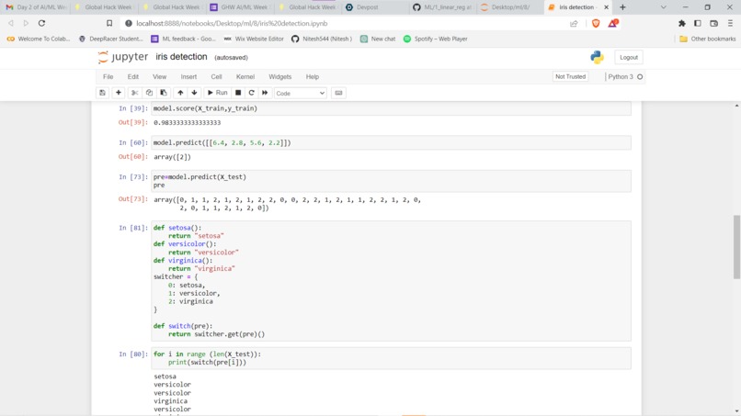Image resolution: width=741 pixels, height=416 pixels.
Task: Click the Python 3 kernel idle indicator circle
Action: point(640,76)
